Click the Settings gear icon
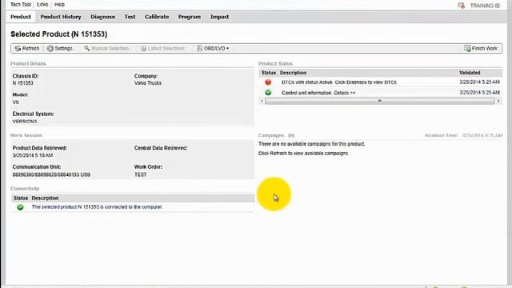Viewport: 512px width, 288px height. 50,48
